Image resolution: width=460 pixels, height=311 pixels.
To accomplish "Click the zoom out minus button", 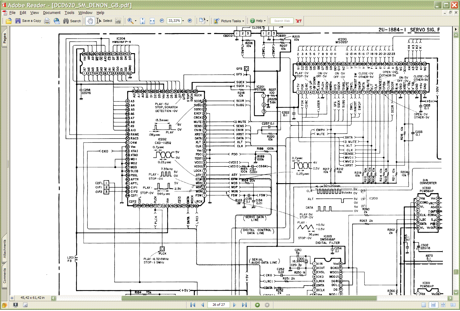I will tap(162, 21).
